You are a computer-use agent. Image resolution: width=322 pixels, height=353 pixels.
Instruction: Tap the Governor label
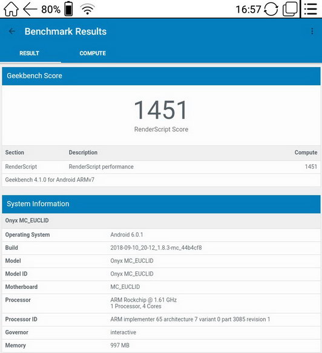point(17,332)
